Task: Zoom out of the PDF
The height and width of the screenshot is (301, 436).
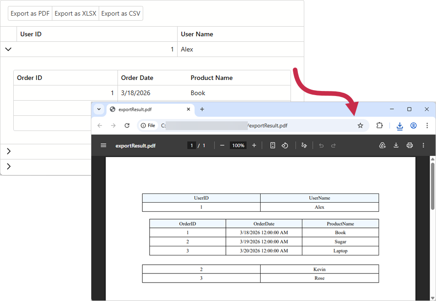Action: pyautogui.click(x=222, y=145)
